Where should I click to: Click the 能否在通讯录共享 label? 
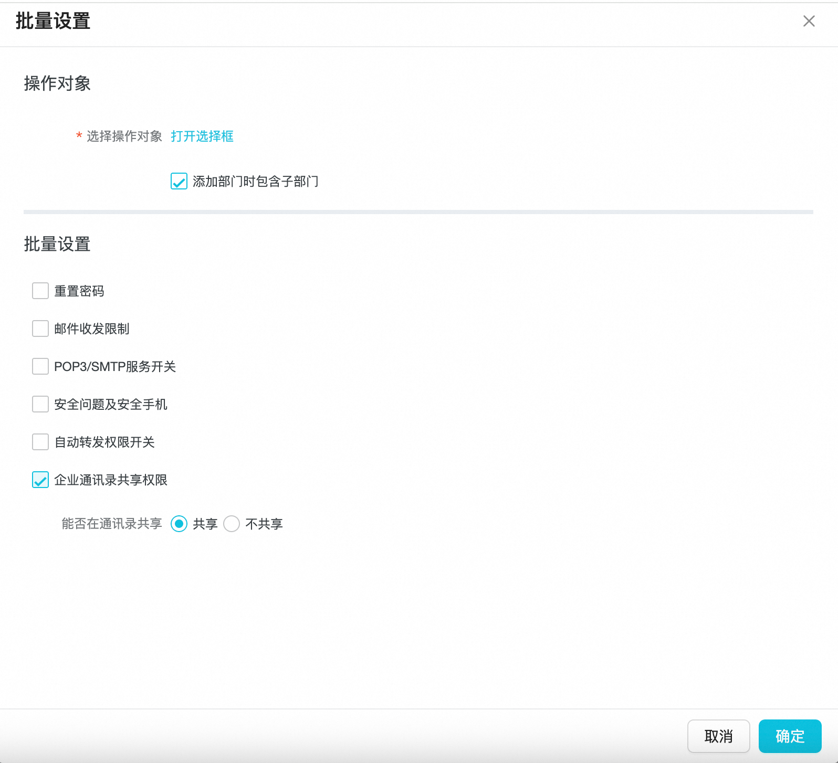click(x=112, y=524)
